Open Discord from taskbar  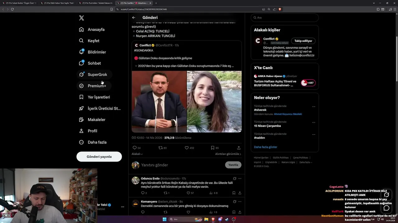220,219
